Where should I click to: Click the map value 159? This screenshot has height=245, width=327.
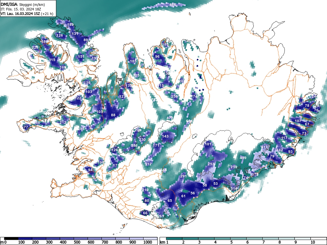pyautogui.click(x=87, y=83)
